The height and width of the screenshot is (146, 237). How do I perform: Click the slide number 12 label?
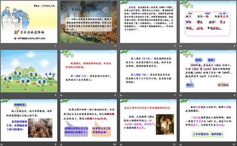(x=234, y=144)
